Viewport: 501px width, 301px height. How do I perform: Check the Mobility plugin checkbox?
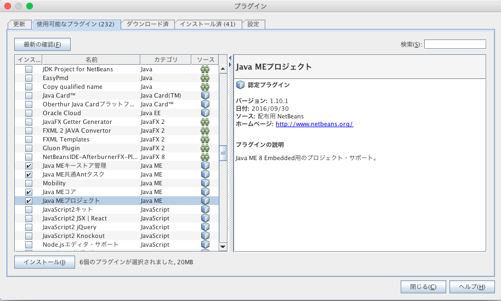[x=29, y=184]
